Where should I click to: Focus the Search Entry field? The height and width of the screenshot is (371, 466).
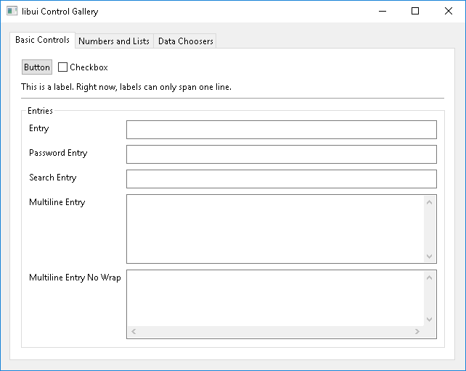pos(282,179)
